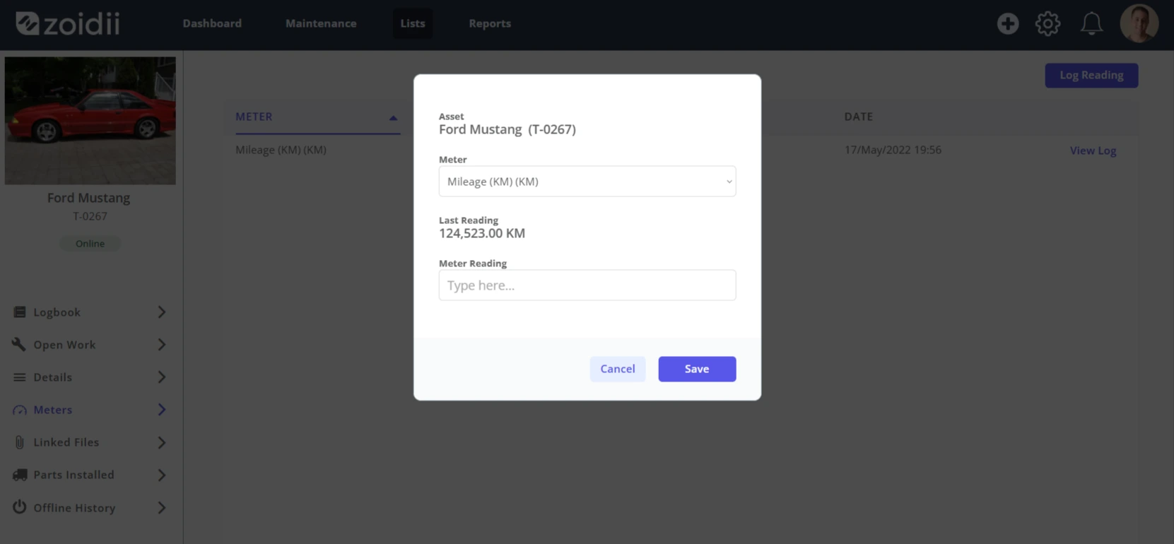Open notifications bell icon

[1091, 23]
